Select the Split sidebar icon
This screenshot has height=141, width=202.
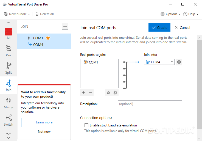point(9,68)
